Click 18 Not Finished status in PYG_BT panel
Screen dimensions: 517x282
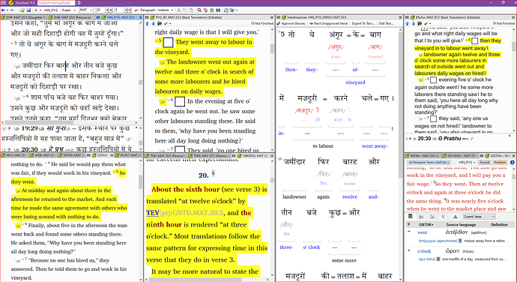261,23
